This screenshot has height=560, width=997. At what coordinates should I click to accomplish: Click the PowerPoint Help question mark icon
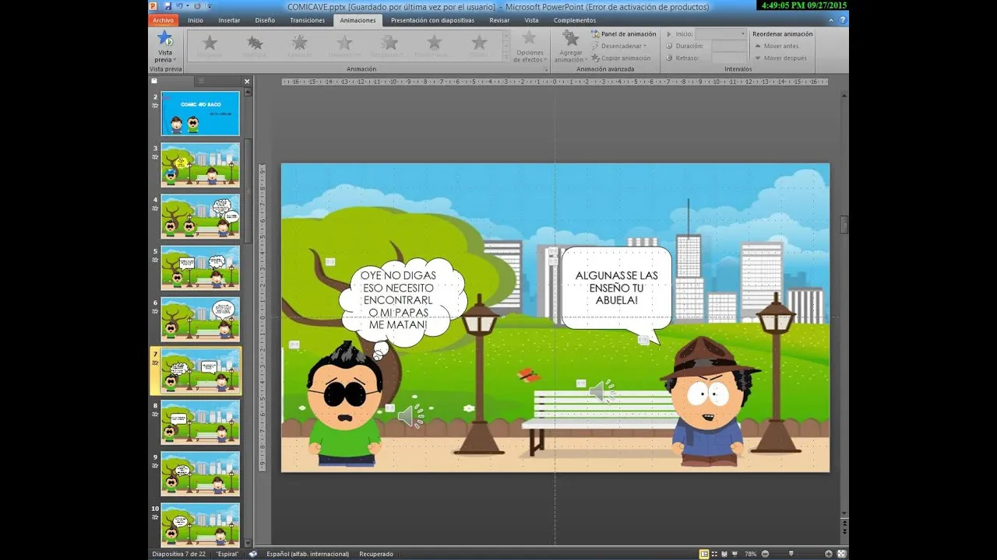pos(843,20)
